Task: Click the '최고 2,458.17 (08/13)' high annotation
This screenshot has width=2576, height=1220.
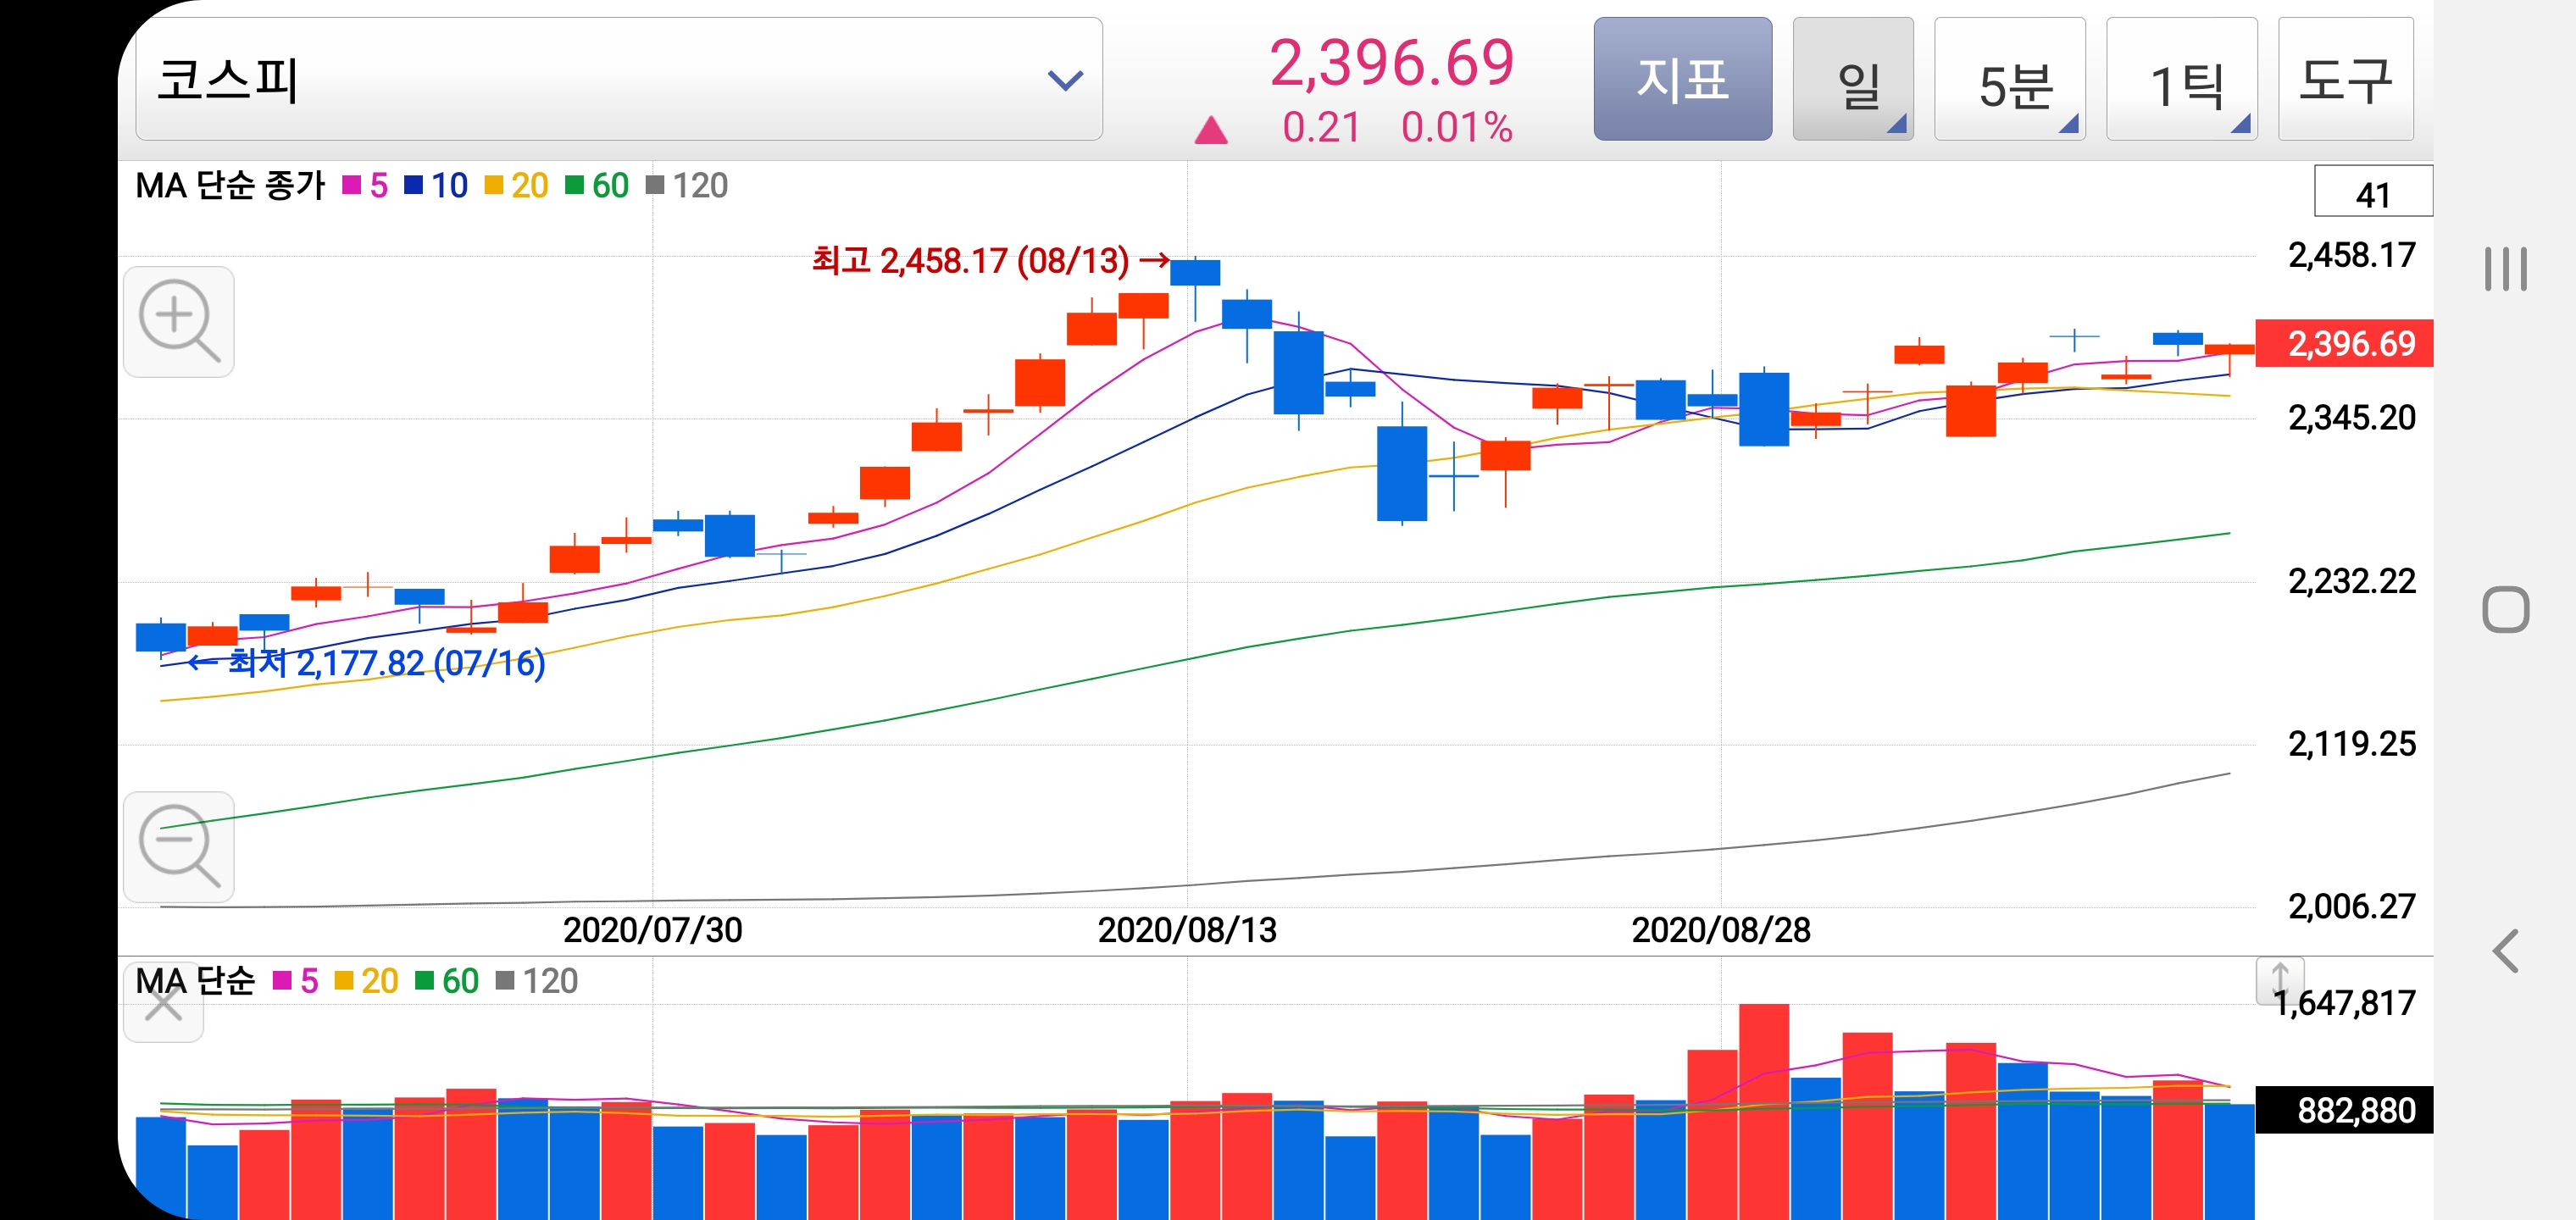Action: 970,260
